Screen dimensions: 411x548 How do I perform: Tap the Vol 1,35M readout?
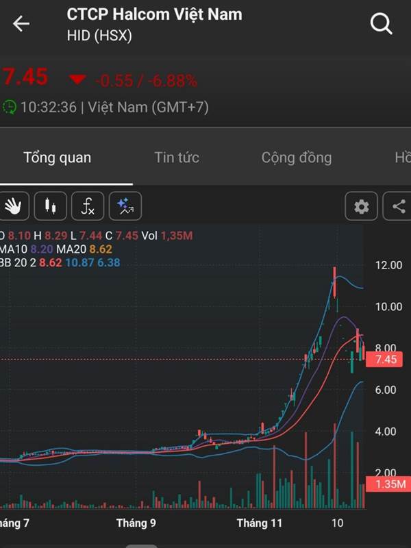(x=166, y=236)
